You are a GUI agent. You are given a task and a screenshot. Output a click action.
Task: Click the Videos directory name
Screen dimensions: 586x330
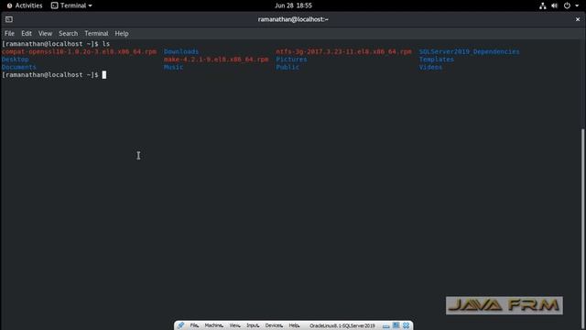point(430,67)
